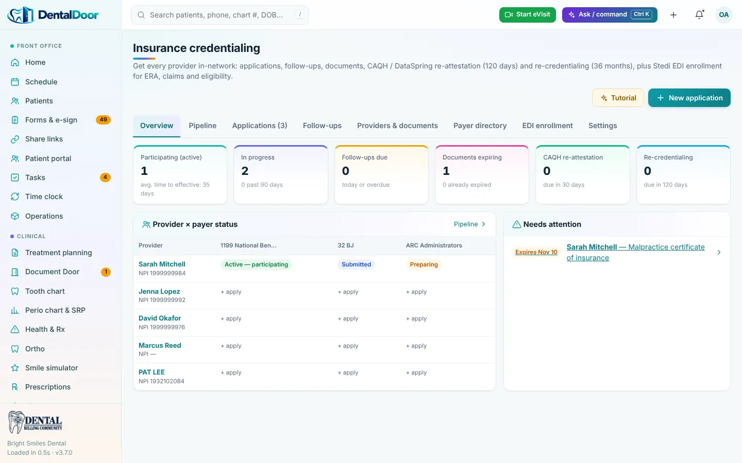Screen dimensions: 742x463
Task: Click the Patient portal icon
Action: point(15,158)
